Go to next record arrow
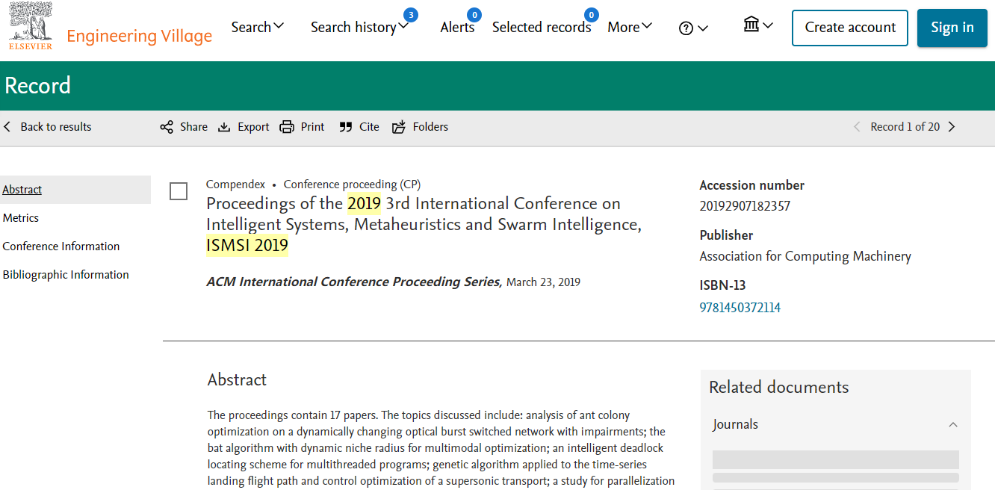 pyautogui.click(x=952, y=127)
